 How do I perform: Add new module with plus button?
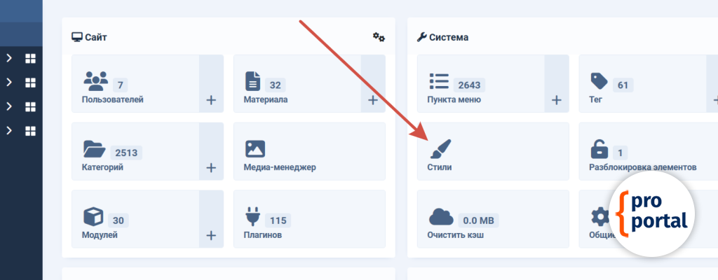pyautogui.click(x=211, y=235)
